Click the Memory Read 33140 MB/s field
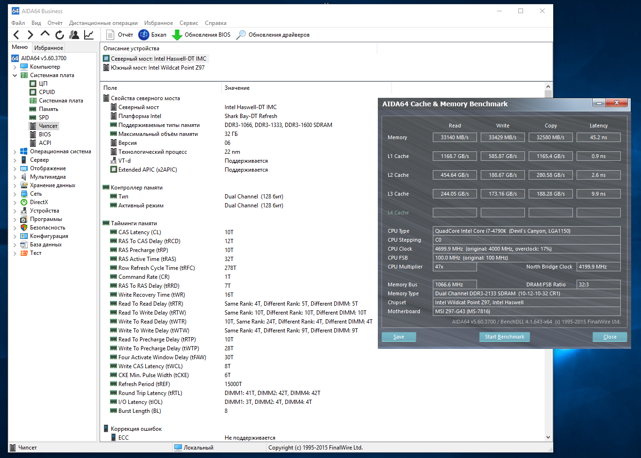This screenshot has height=458, width=641. [x=454, y=137]
